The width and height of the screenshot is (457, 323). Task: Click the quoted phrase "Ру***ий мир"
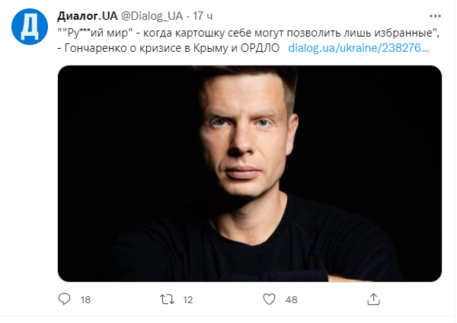click(x=93, y=32)
